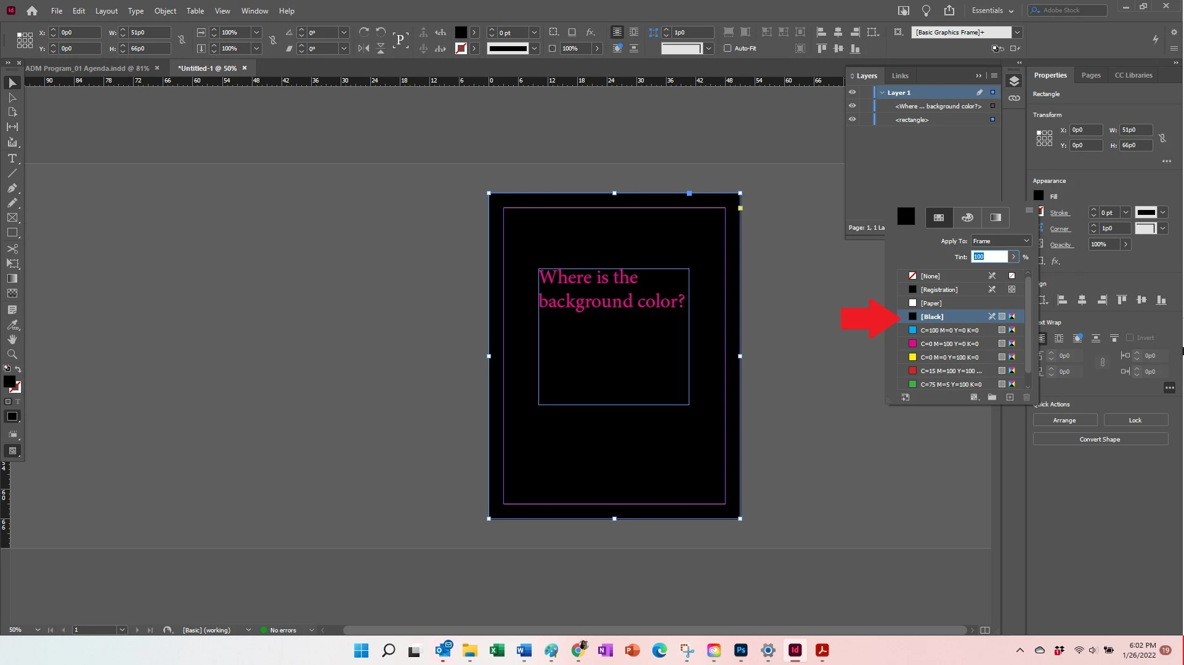This screenshot has height=665, width=1184.
Task: Switch to the Pages tab
Action: point(1090,75)
